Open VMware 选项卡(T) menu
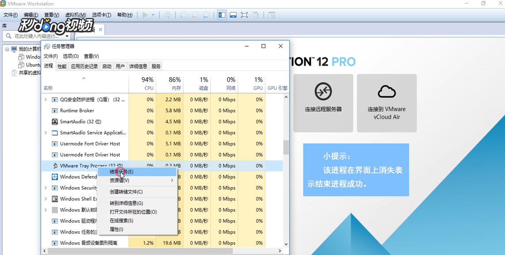The height and width of the screenshot is (255, 505). [102, 15]
